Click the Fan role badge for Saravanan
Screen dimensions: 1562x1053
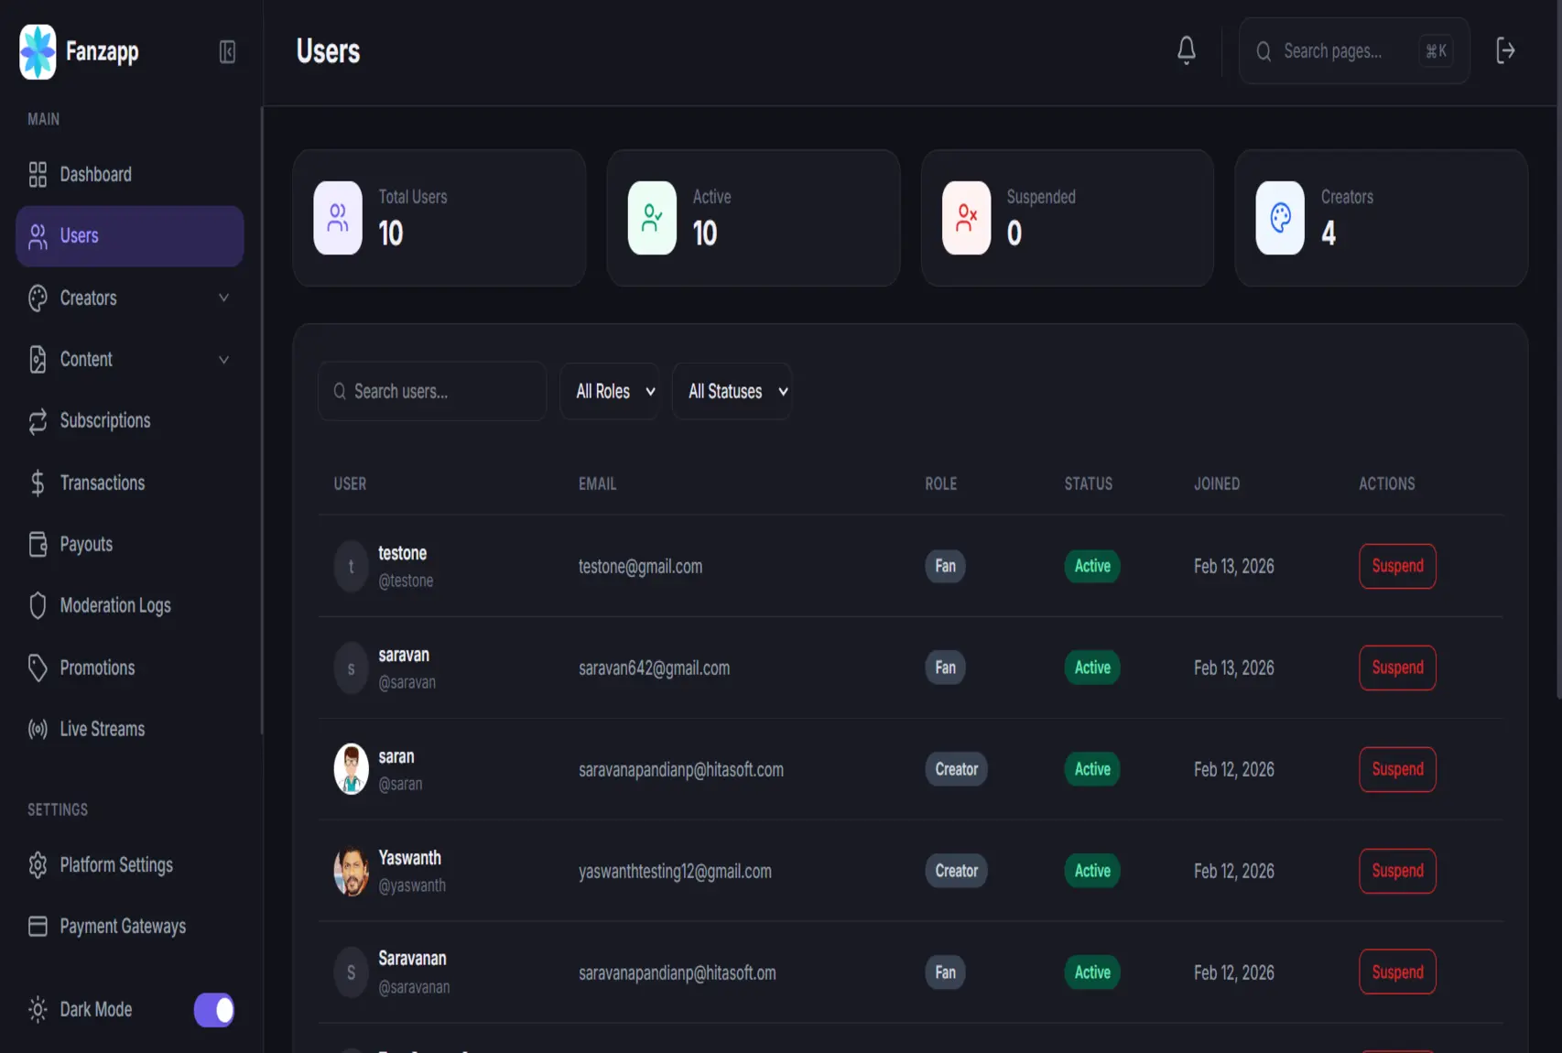tap(945, 972)
